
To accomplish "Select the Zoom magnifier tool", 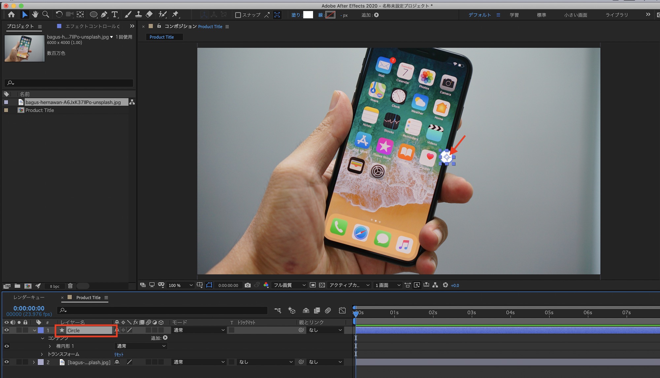I will click(x=46, y=15).
